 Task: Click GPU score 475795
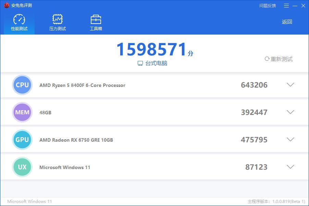pyautogui.click(x=254, y=140)
